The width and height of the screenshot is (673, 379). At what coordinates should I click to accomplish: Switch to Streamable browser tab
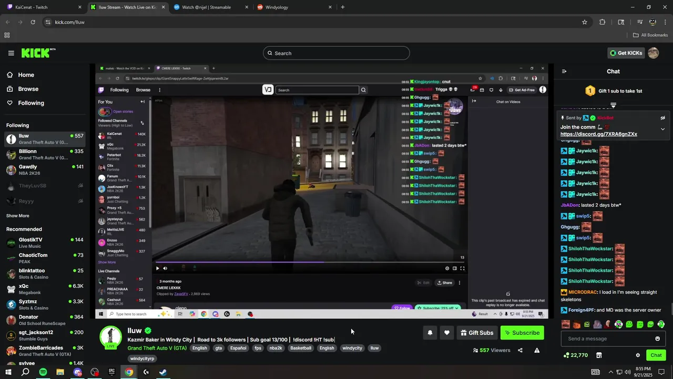pyautogui.click(x=211, y=7)
